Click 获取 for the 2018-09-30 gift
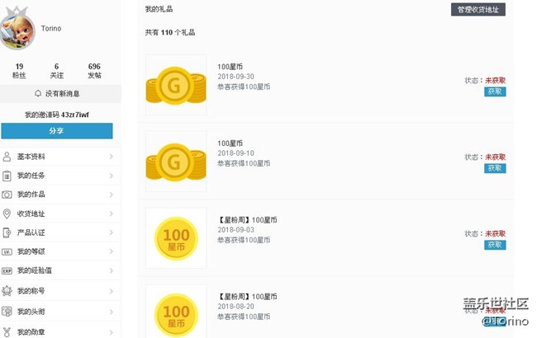Image resolution: width=537 pixels, height=338 pixels. coord(495,92)
